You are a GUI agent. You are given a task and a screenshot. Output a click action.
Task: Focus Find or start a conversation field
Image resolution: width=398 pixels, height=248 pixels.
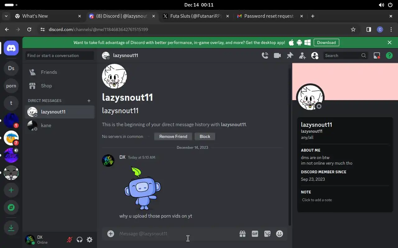60,55
